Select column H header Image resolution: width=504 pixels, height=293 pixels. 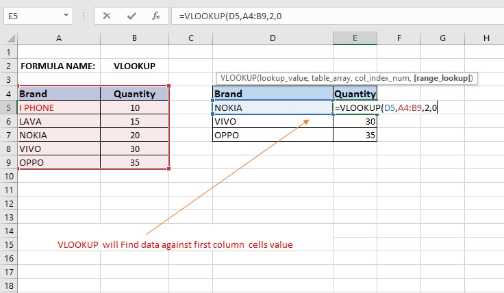(486, 38)
